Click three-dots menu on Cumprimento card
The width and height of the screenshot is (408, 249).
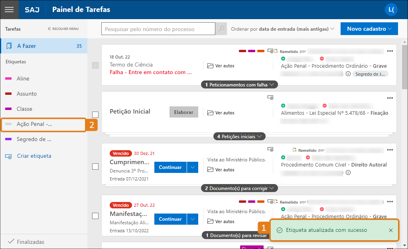[x=390, y=150]
